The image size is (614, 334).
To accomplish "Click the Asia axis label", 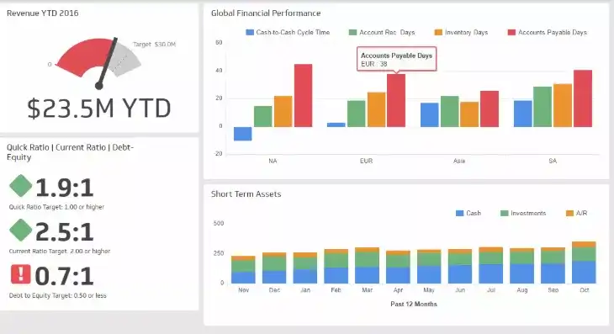I will point(459,161).
